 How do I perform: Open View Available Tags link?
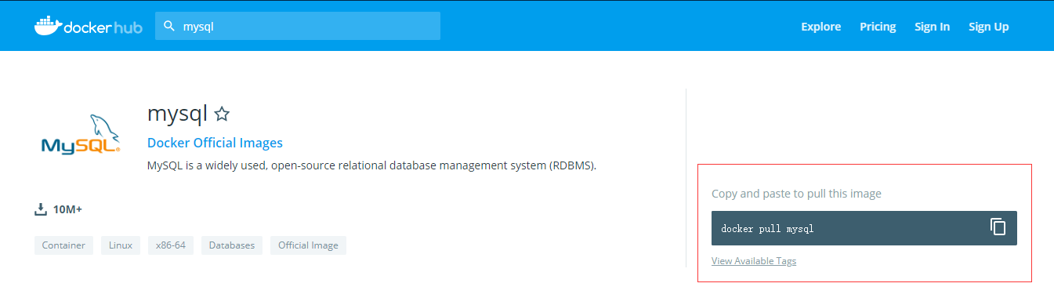[x=754, y=261]
